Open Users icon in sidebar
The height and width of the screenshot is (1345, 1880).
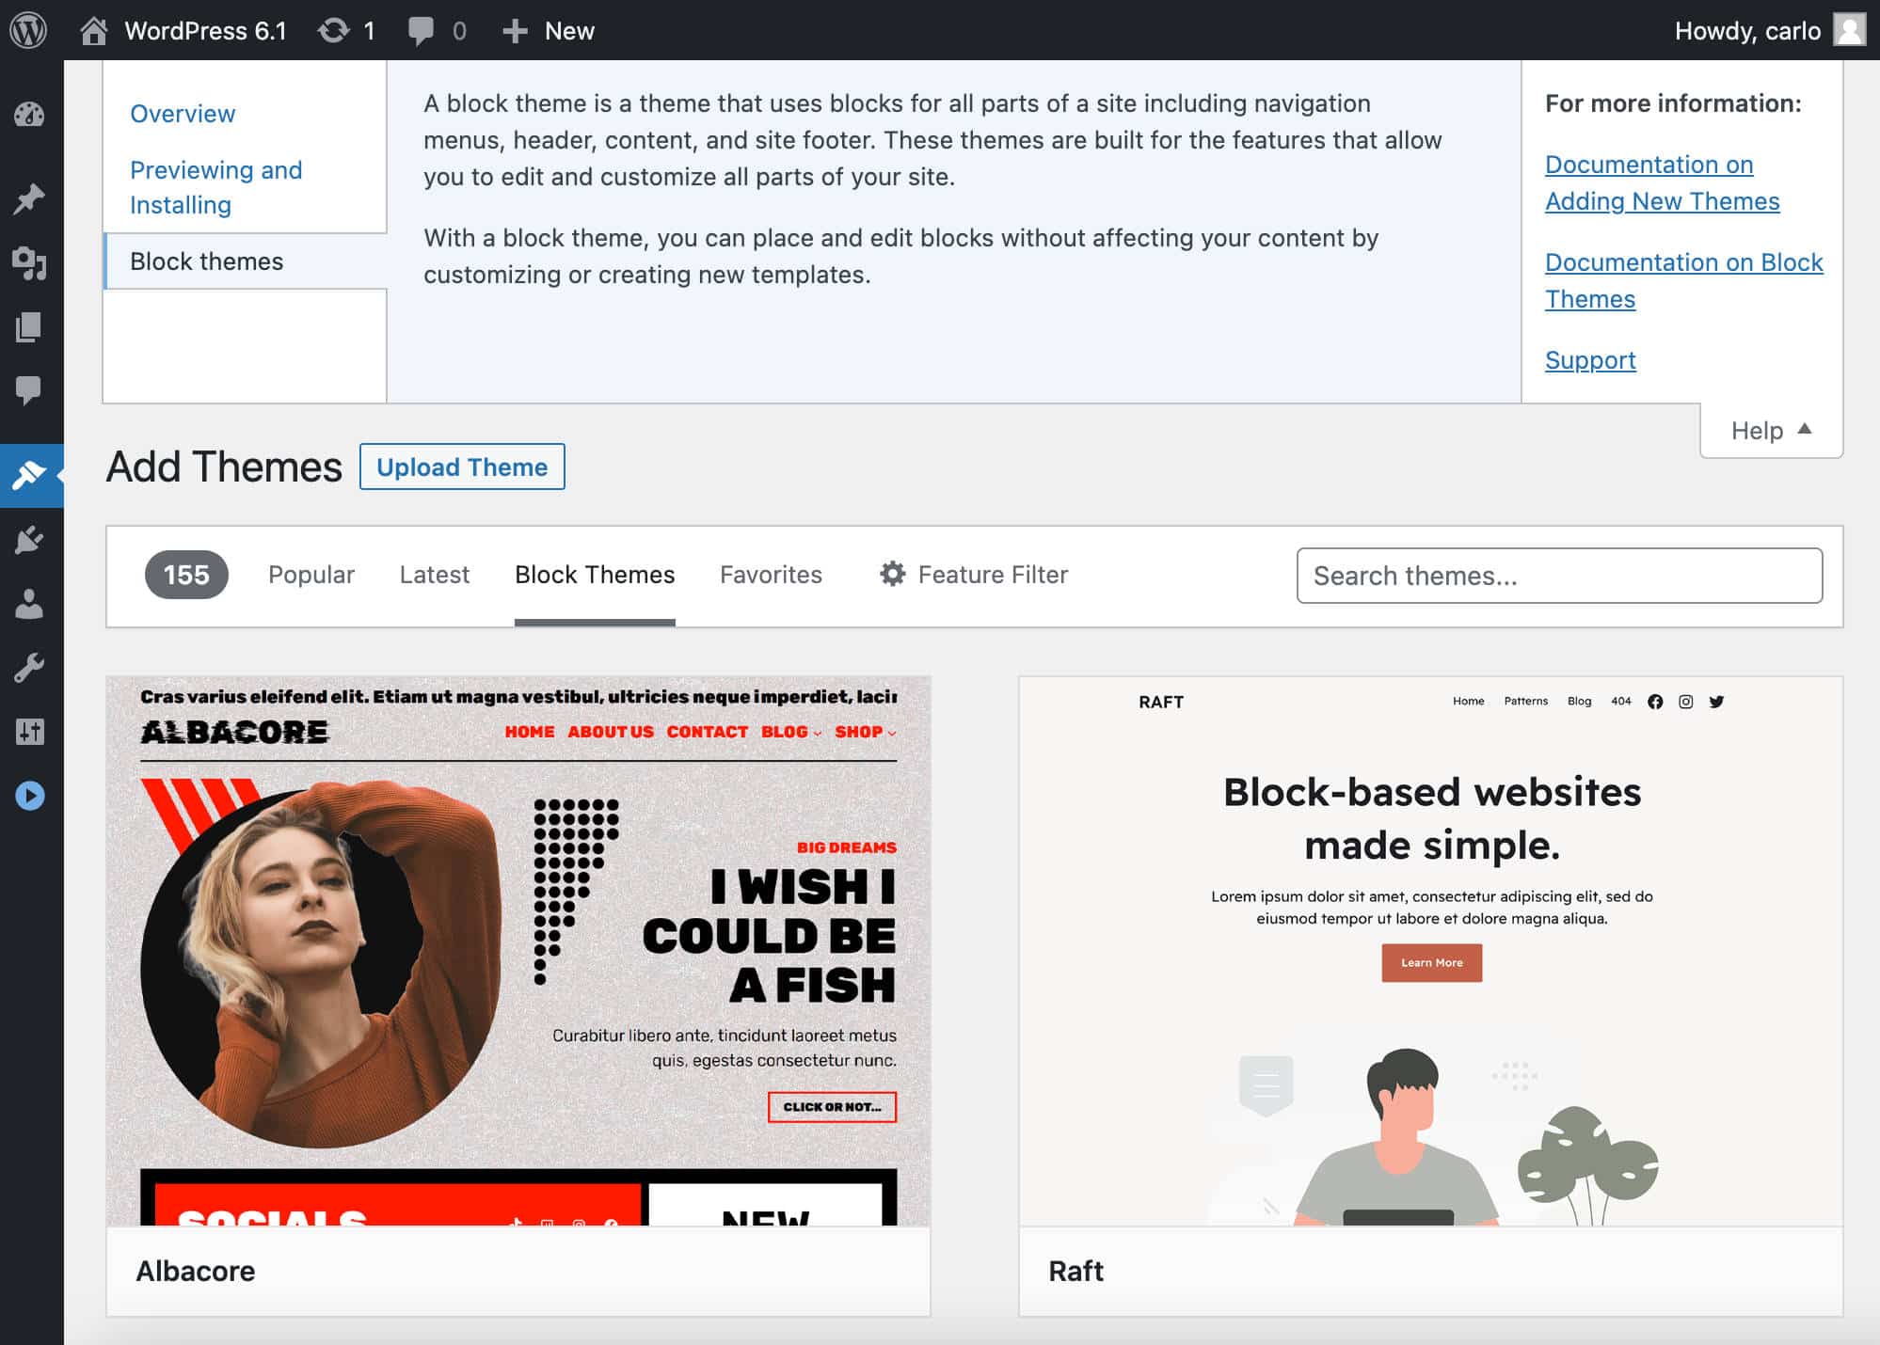click(29, 604)
